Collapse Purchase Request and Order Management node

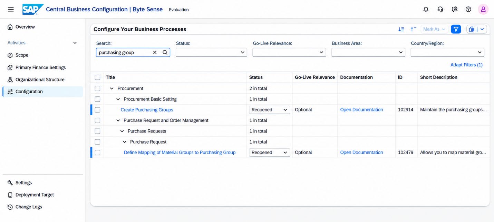point(118,120)
